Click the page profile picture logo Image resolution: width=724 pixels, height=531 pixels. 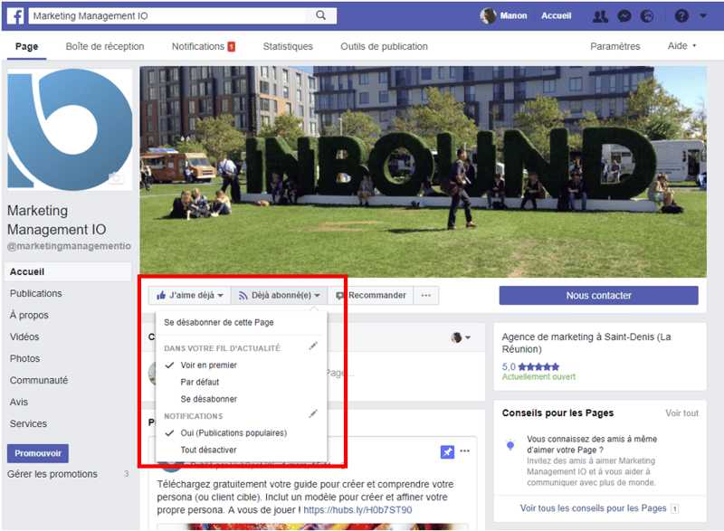(x=70, y=129)
